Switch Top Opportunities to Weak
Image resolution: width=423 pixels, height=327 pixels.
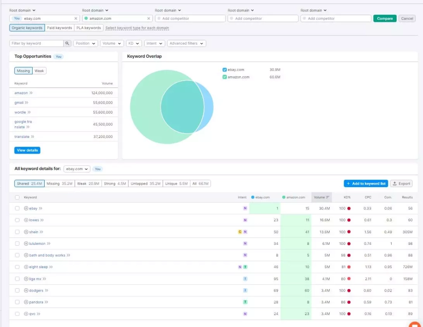[x=39, y=71]
